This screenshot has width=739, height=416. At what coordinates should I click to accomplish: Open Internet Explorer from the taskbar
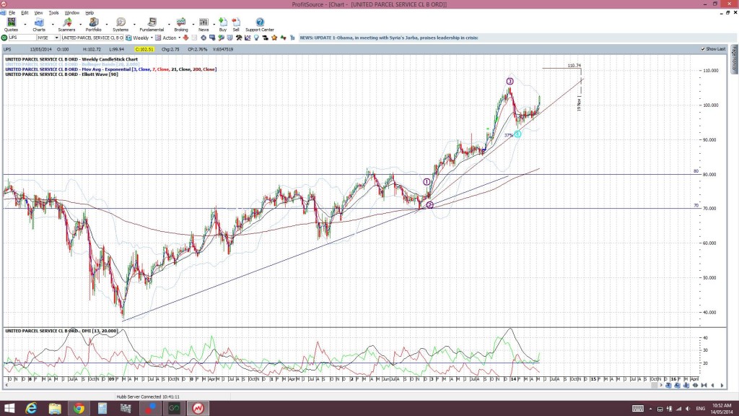pyautogui.click(x=31, y=408)
